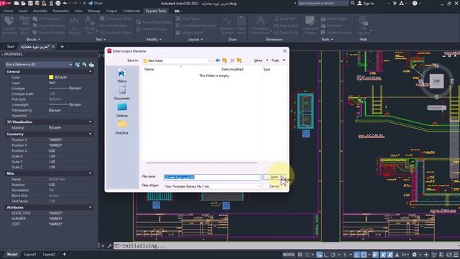Toggle polar tracking in the status bar

pos(333,255)
